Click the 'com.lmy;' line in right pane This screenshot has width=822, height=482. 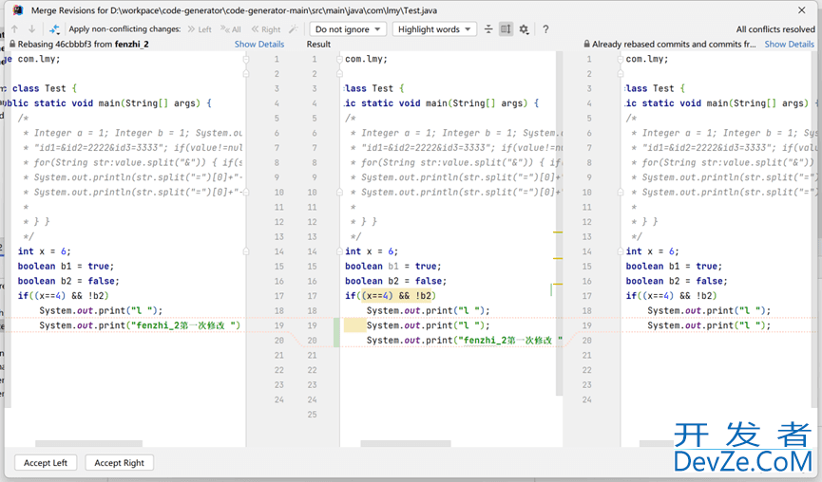point(647,59)
